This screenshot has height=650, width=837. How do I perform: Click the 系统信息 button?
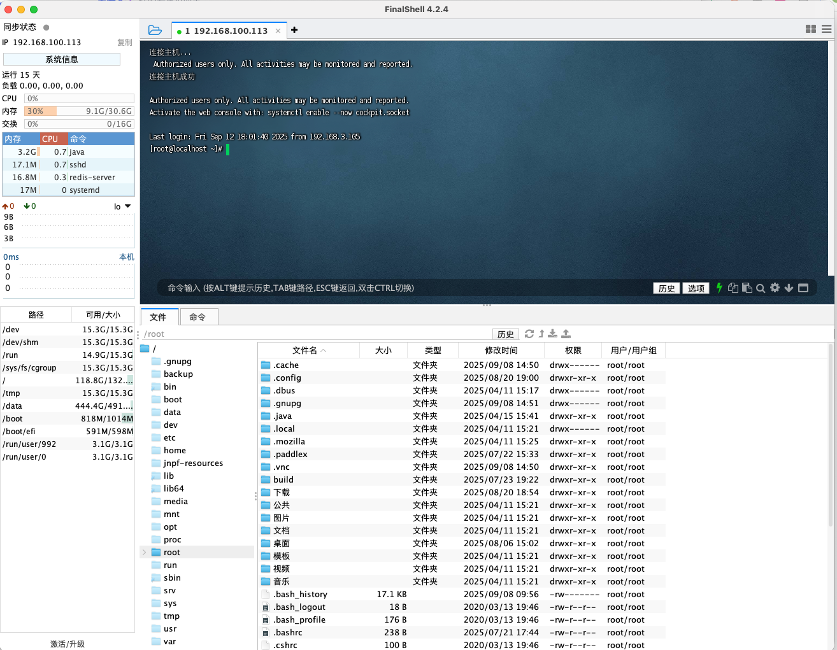[x=62, y=59]
